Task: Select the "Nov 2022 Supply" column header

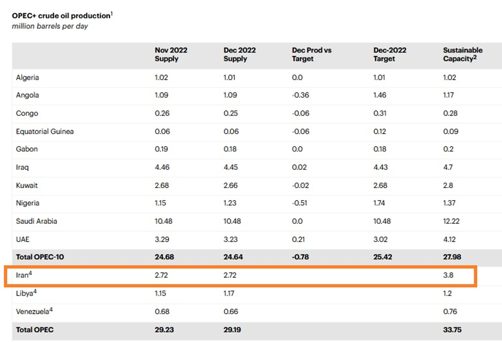Action: coord(171,55)
